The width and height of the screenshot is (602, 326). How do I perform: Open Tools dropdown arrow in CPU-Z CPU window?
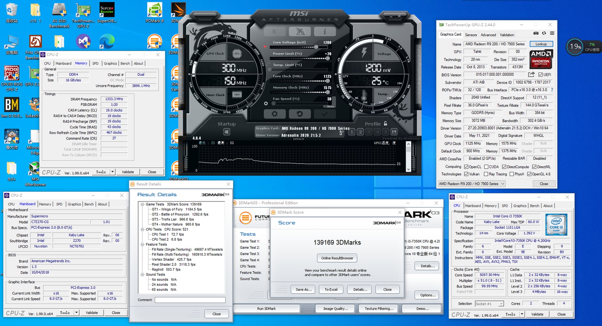[x=522, y=314]
